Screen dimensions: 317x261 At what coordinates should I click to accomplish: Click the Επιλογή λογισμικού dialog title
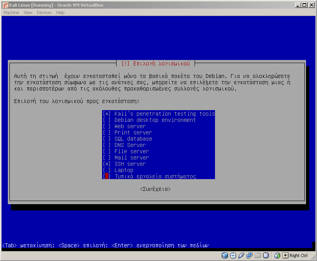point(155,63)
